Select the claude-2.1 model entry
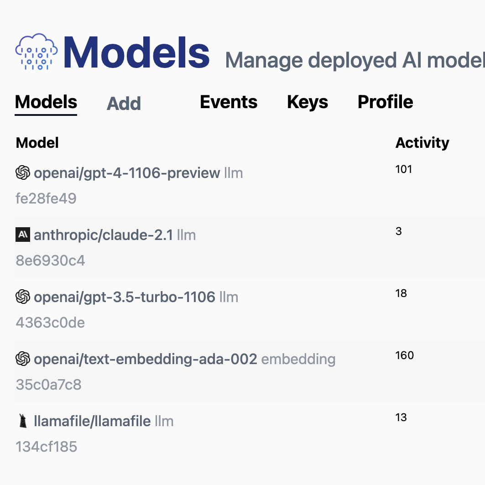This screenshot has height=485, width=485. (103, 235)
